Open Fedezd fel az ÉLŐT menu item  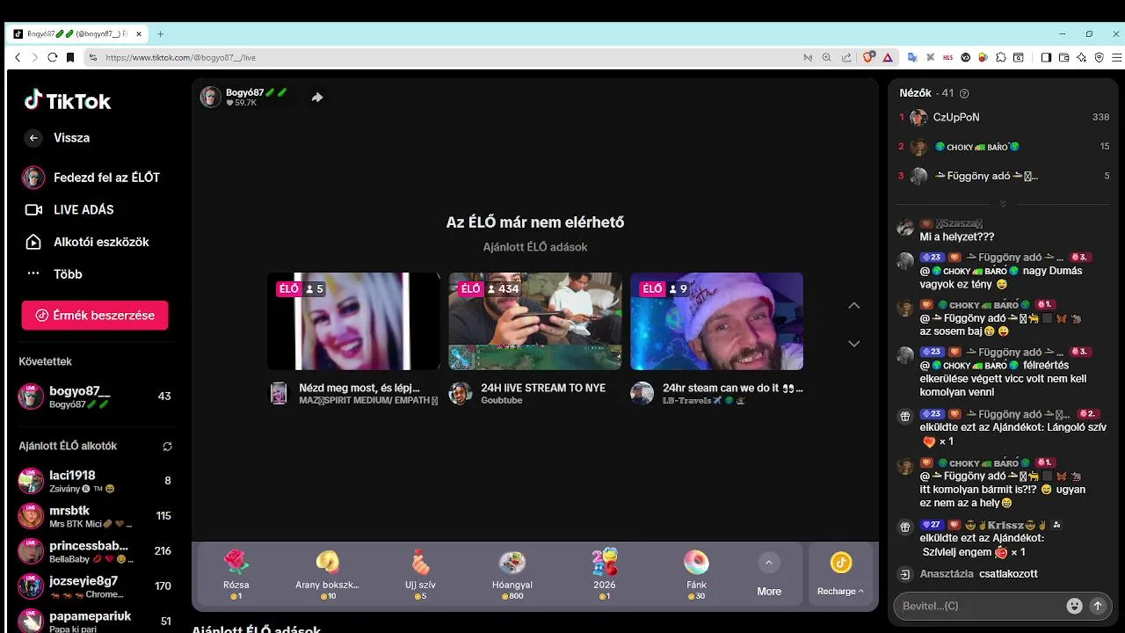91,178
